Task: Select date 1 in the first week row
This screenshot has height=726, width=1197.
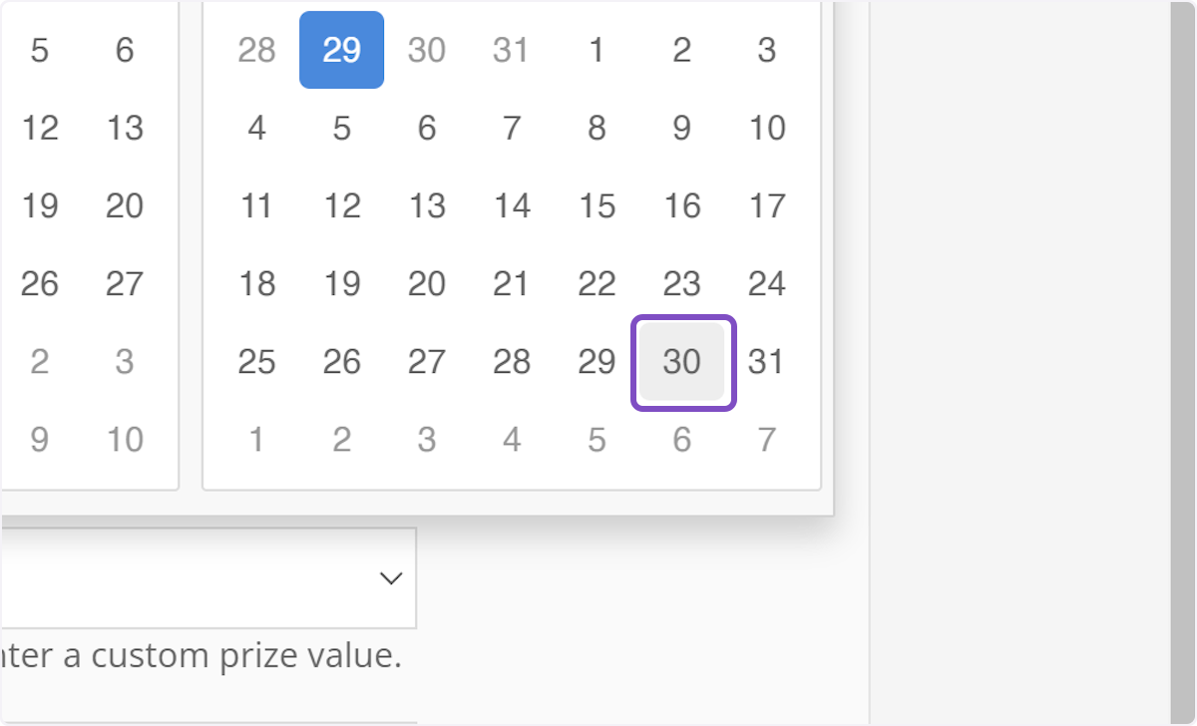Action: click(x=597, y=50)
